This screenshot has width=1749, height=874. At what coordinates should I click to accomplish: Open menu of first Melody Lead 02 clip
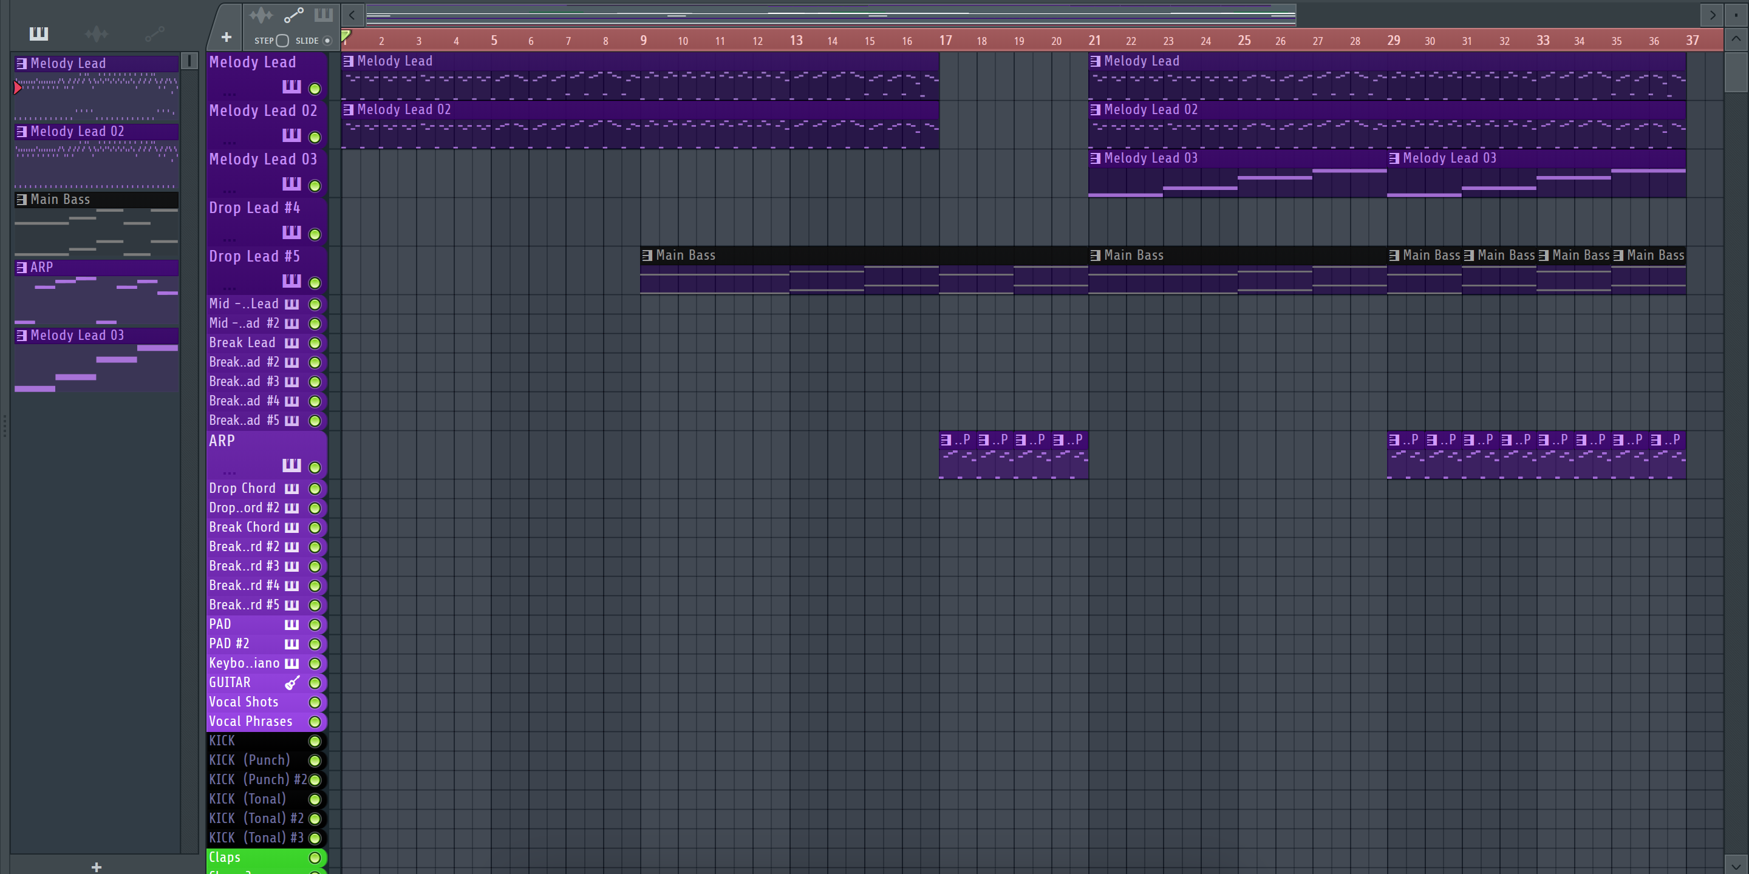(x=349, y=109)
